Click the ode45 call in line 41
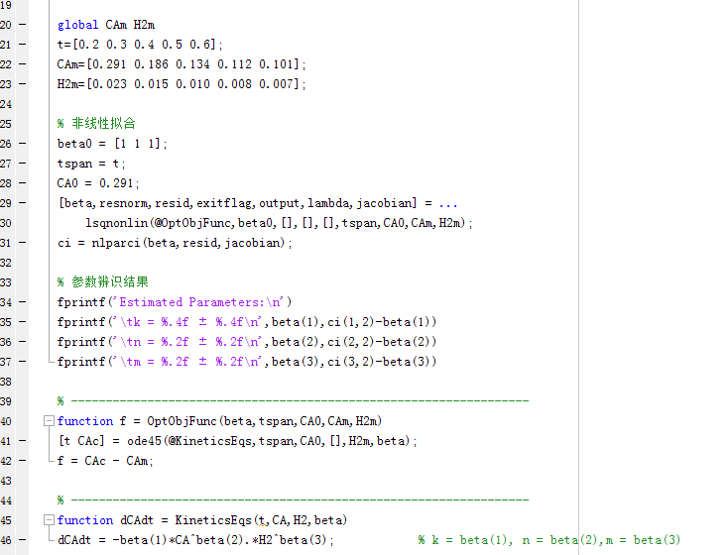The height and width of the screenshot is (555, 727). pos(147,441)
